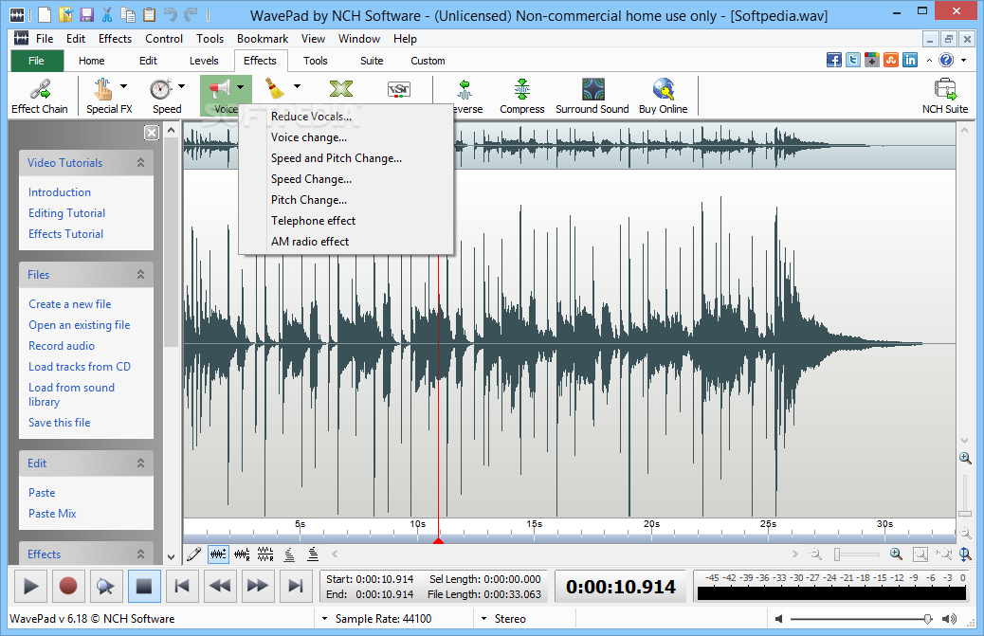984x636 pixels.
Task: Click the horizontal zoom slider
Action: [x=857, y=554]
